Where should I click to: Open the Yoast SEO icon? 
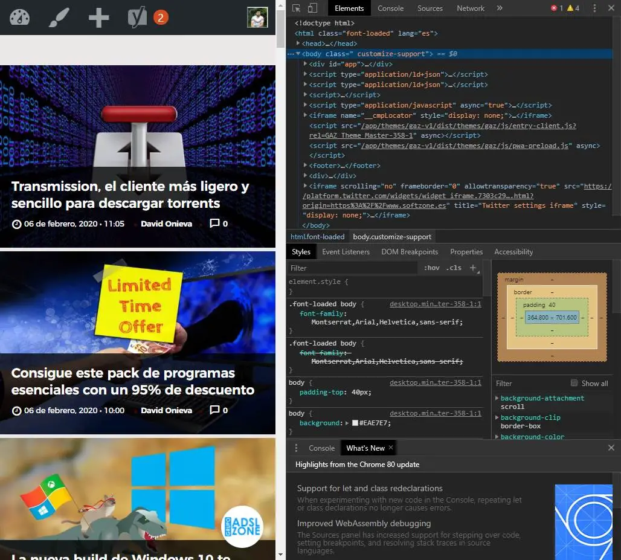[x=137, y=18]
